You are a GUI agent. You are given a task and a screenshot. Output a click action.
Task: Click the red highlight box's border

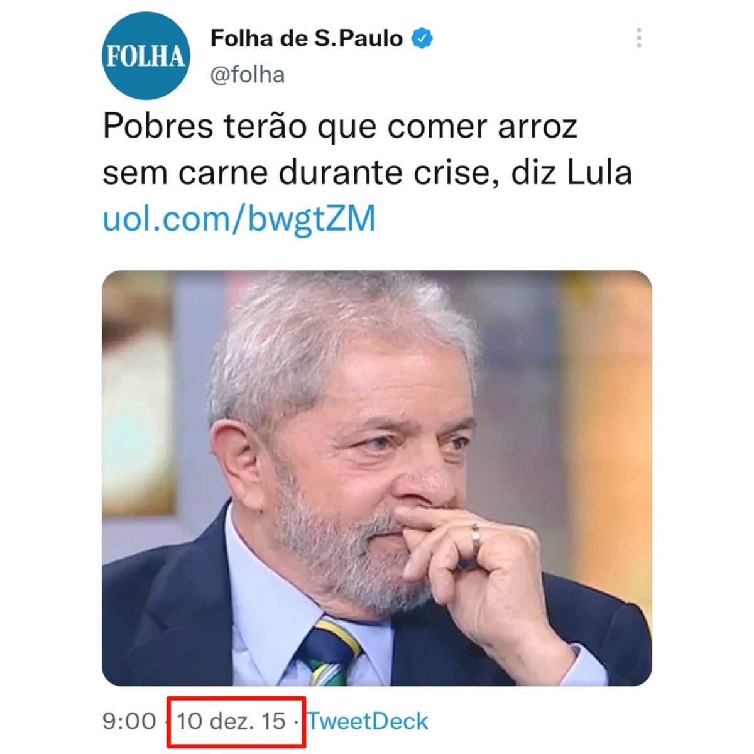[x=236, y=697]
